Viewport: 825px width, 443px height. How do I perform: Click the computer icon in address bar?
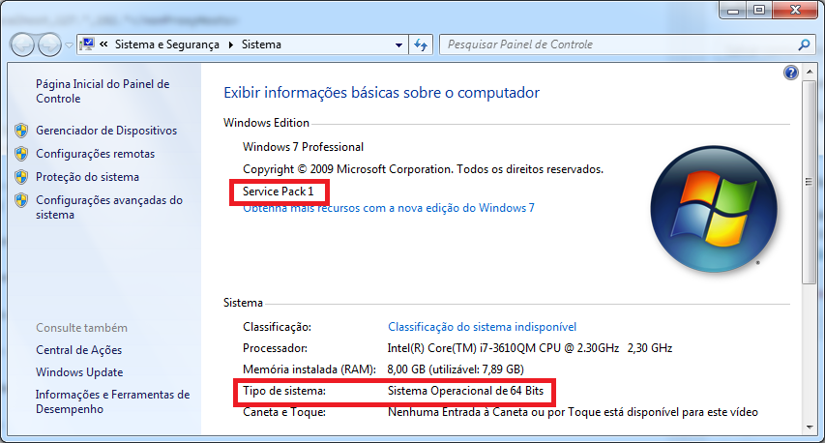[x=88, y=44]
